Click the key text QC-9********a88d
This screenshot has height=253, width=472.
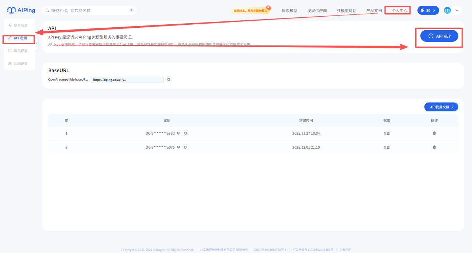pos(160,133)
